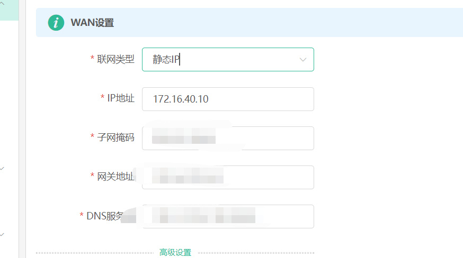
Task: Click into the 子网掩码 input field
Action: point(228,139)
